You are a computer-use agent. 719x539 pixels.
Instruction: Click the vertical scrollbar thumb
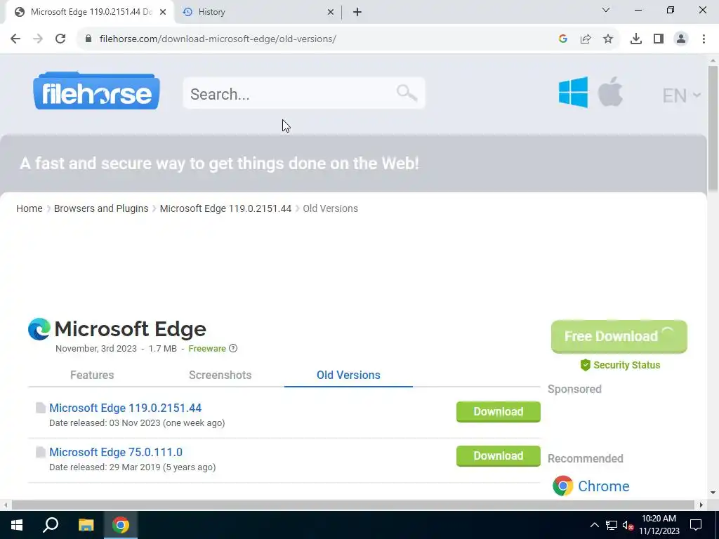point(713,128)
